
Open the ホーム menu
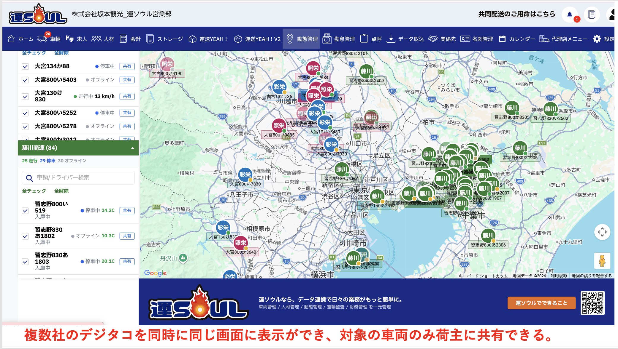[x=20, y=39]
